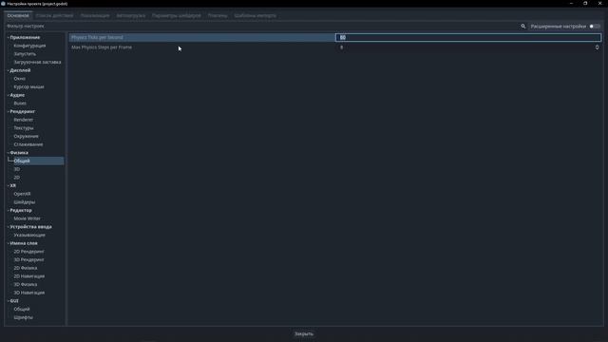The height and width of the screenshot is (342, 608).
Task: Select 3D Навигация layer names
Action: pos(29,293)
